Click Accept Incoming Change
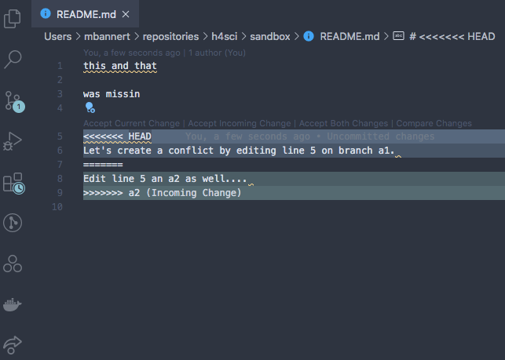The width and height of the screenshot is (505, 360). click(240, 123)
